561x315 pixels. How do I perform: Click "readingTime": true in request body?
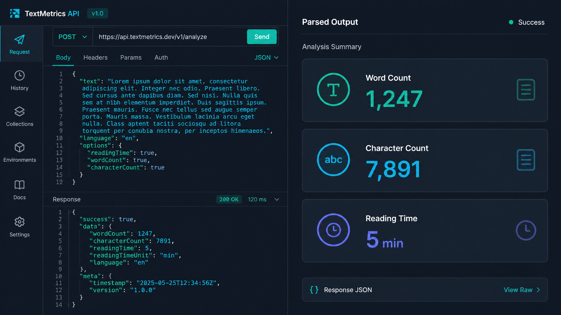coord(122,153)
